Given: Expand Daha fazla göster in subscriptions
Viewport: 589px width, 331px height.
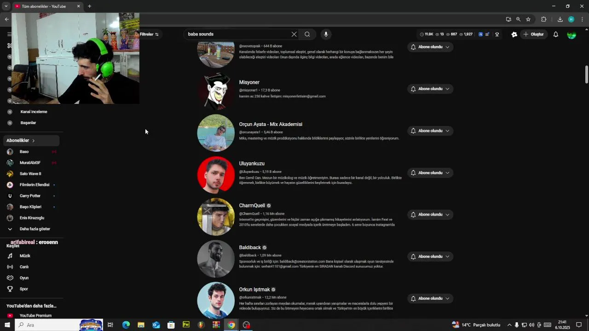Looking at the screenshot, I should (x=31, y=229).
